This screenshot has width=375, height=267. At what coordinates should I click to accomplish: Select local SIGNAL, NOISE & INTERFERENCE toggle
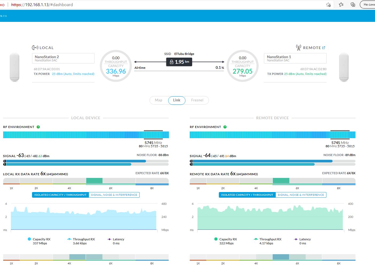(114, 195)
